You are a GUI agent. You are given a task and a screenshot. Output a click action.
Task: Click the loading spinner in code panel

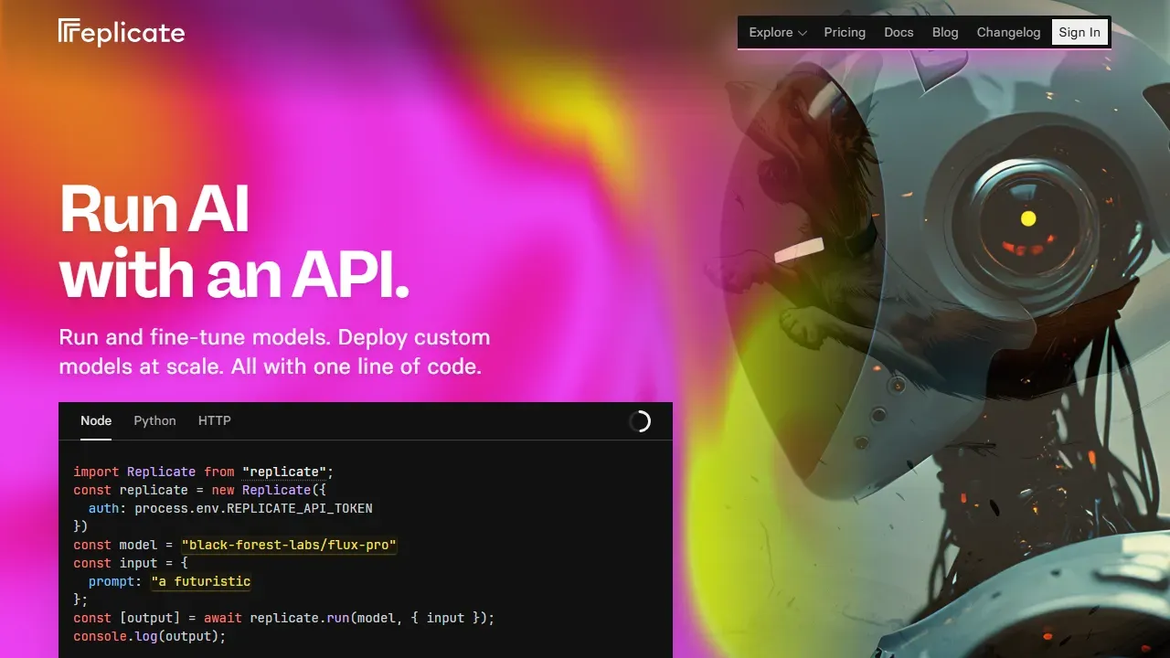click(x=640, y=421)
